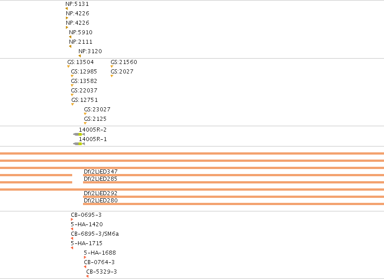
Task: Click the orange bar beneath the Df(2L)ED280 label
Action: [233, 204]
